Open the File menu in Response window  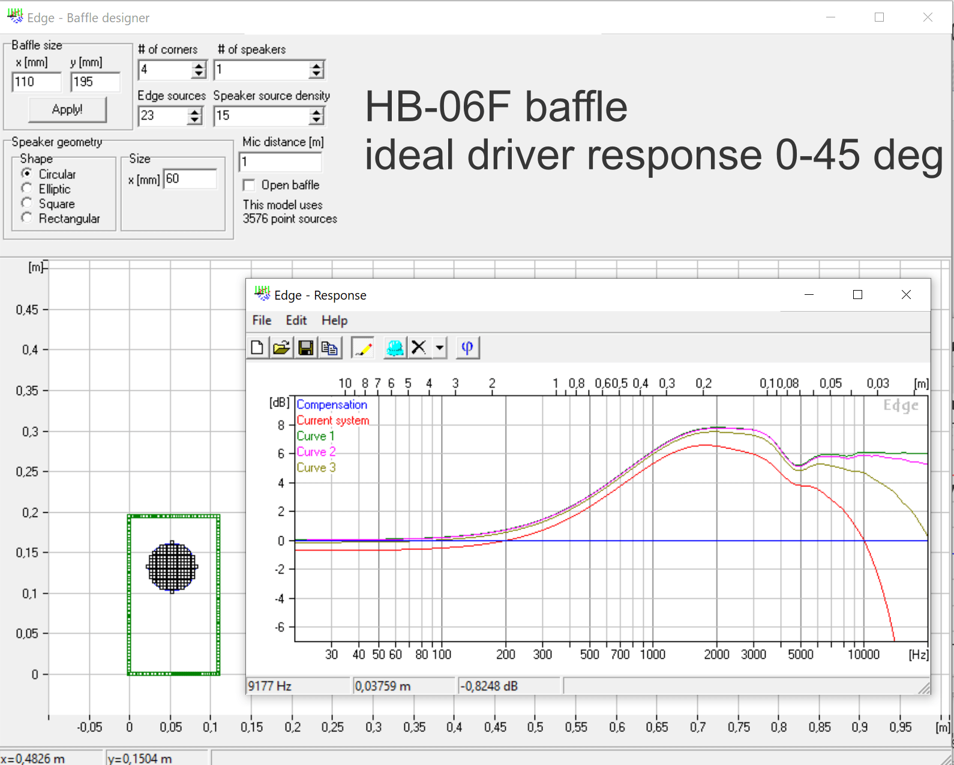tap(262, 320)
